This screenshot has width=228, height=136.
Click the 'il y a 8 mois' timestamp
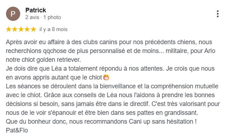tap(53, 29)
